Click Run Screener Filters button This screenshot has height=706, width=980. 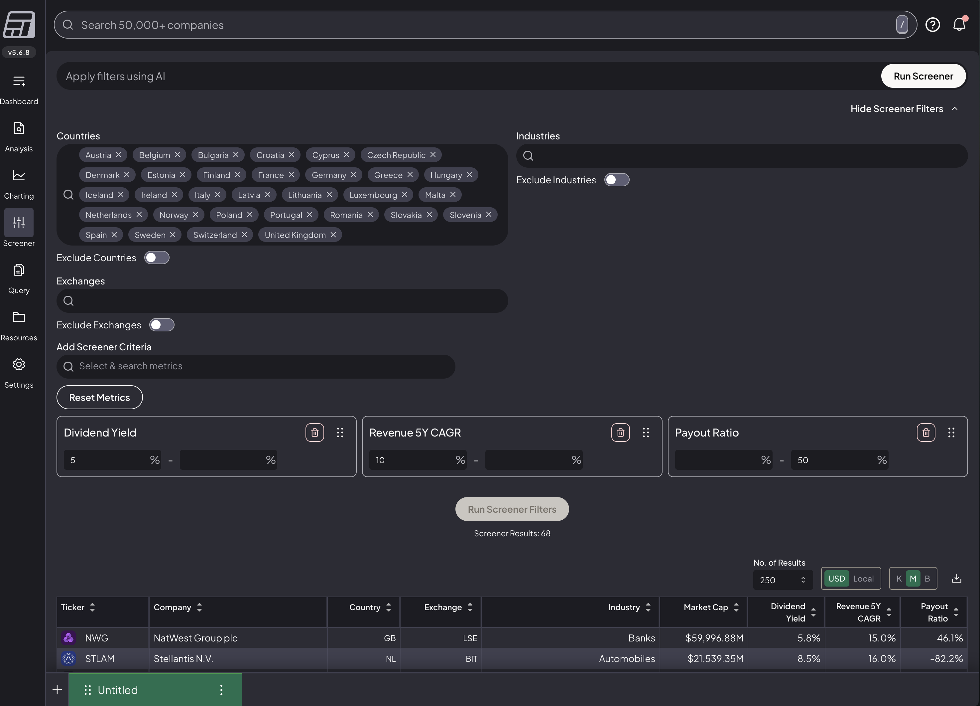512,509
